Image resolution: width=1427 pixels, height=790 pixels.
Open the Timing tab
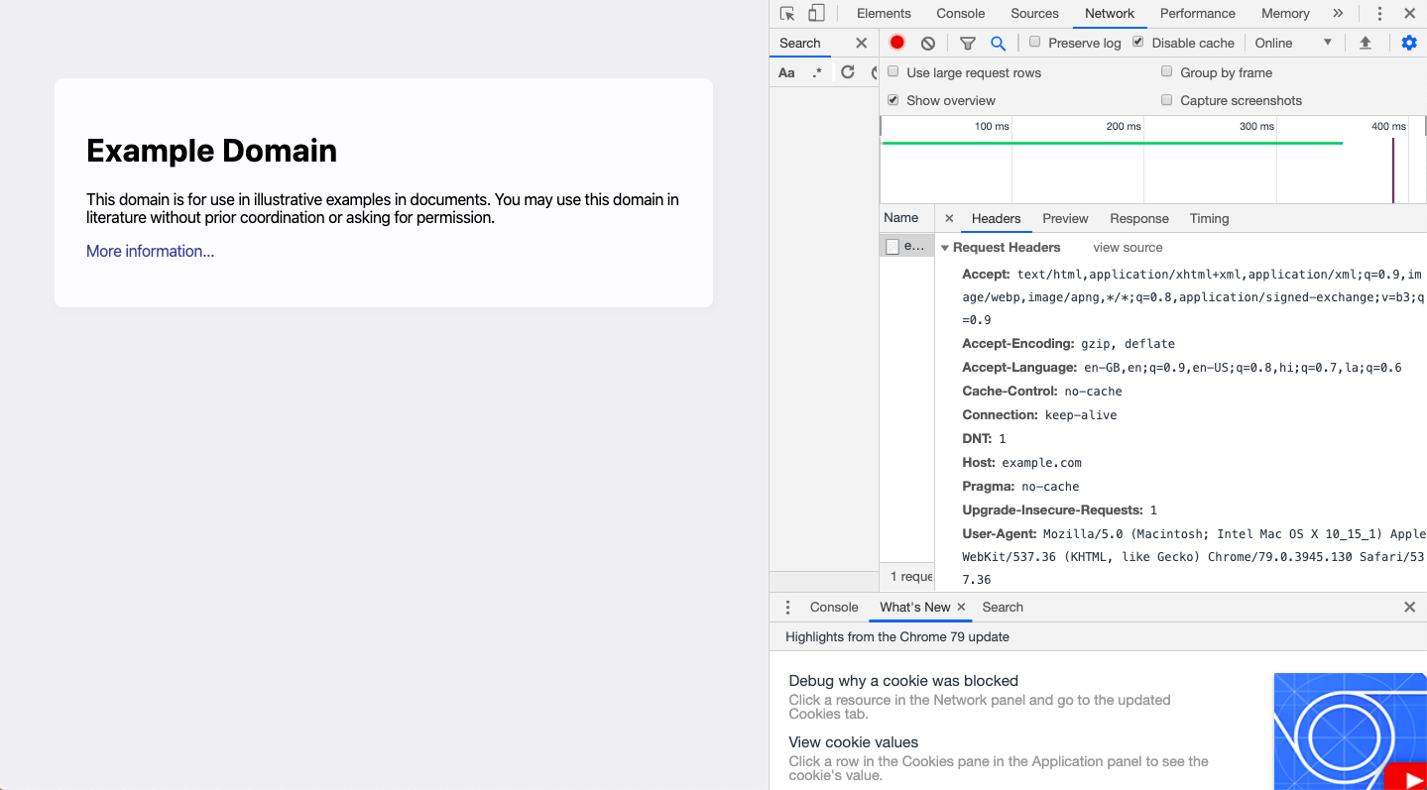click(x=1209, y=219)
